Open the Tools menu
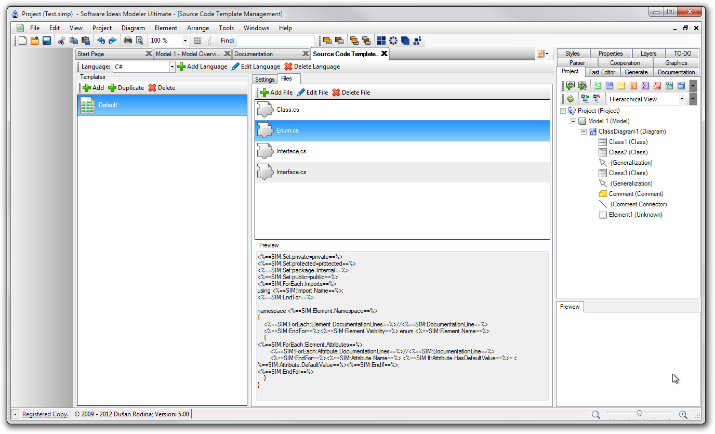 tap(226, 28)
